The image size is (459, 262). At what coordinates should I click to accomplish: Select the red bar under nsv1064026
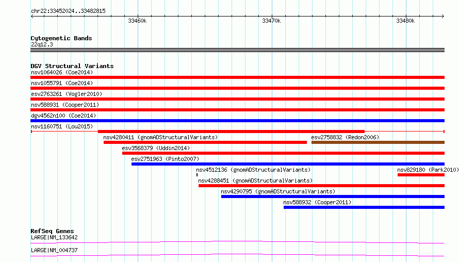point(237,77)
